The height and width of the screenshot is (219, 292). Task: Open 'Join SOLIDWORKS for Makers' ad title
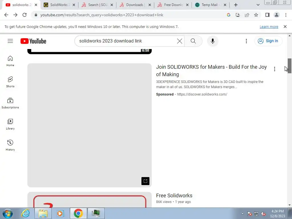tap(211, 71)
